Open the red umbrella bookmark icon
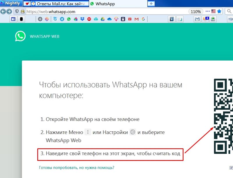The height and width of the screenshot is (178, 233). tap(116, 19)
